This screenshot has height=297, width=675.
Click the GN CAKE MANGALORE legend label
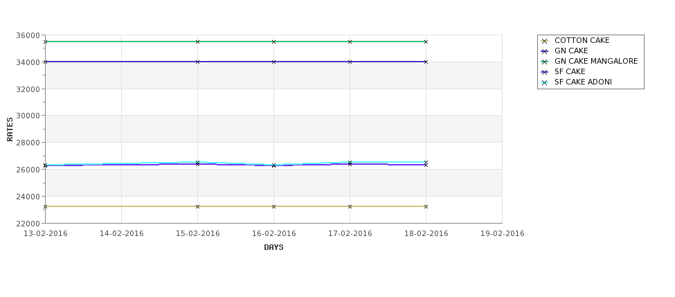(596, 61)
